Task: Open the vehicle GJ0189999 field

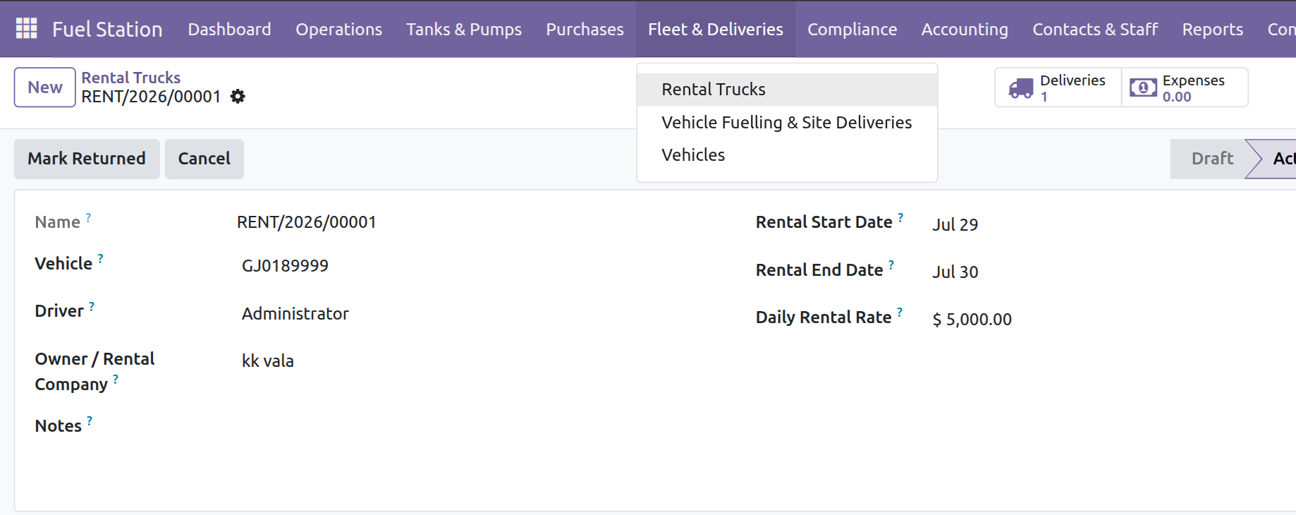Action: [x=285, y=266]
